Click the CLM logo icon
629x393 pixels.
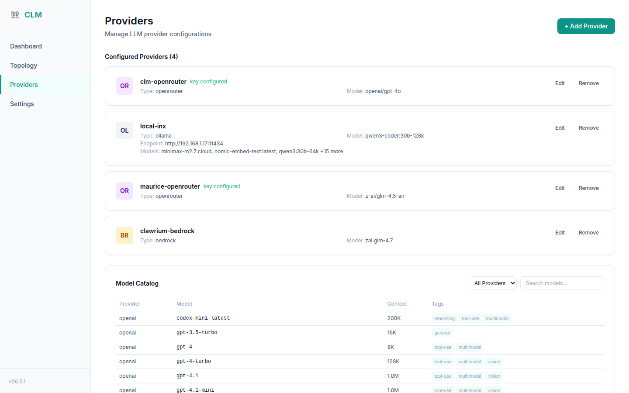[15, 14]
